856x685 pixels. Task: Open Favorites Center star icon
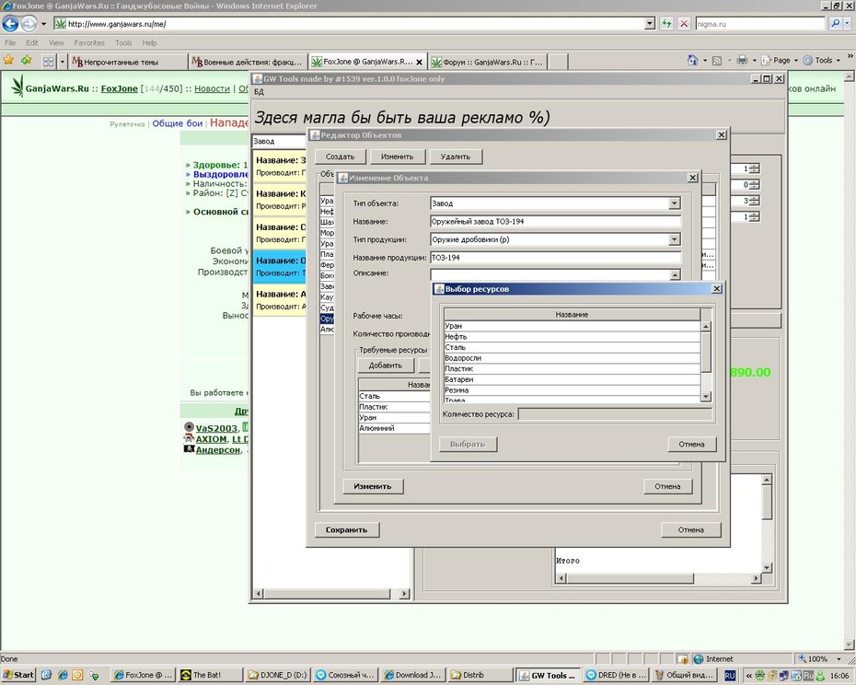(x=8, y=60)
